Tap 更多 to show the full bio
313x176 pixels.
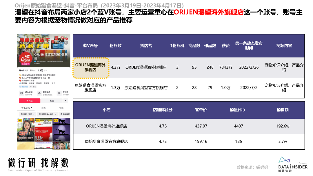(x=53, y=83)
